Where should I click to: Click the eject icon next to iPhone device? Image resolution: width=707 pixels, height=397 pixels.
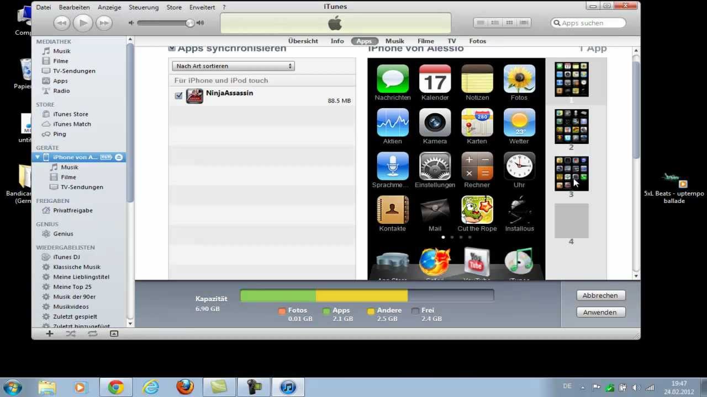pyautogui.click(x=119, y=157)
